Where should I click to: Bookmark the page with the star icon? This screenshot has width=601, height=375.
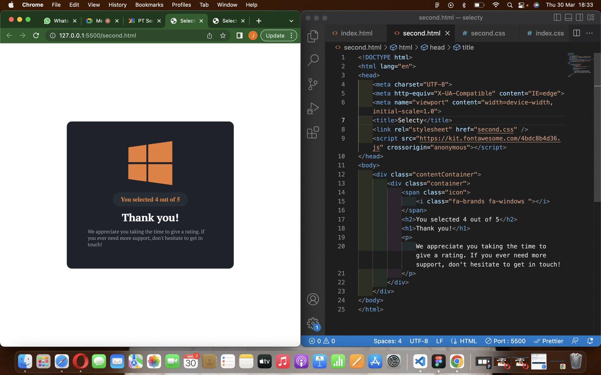tap(223, 35)
